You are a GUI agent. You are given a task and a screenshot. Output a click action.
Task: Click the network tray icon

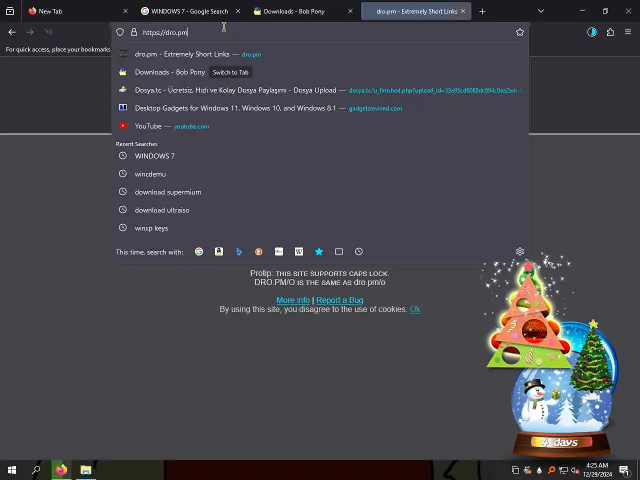coord(563,470)
